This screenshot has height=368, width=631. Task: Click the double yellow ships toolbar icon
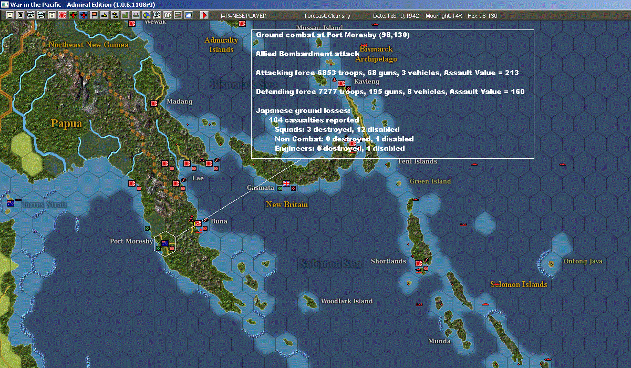(x=115, y=15)
